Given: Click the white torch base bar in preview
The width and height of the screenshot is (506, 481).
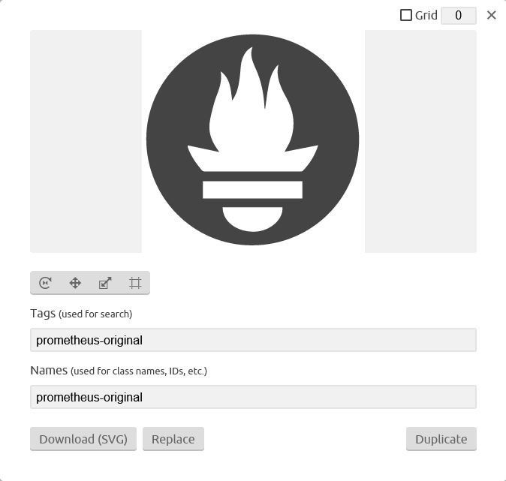Looking at the screenshot, I should (x=253, y=190).
